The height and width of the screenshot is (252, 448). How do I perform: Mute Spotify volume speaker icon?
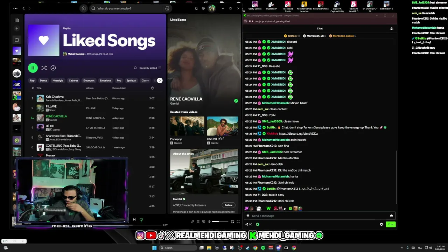pos(209,222)
